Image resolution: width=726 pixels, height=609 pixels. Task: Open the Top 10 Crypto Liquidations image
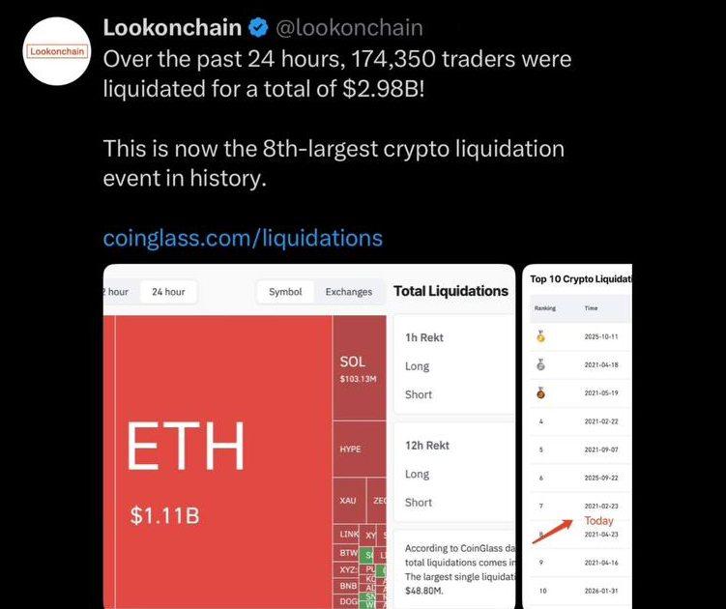pyautogui.click(x=577, y=436)
